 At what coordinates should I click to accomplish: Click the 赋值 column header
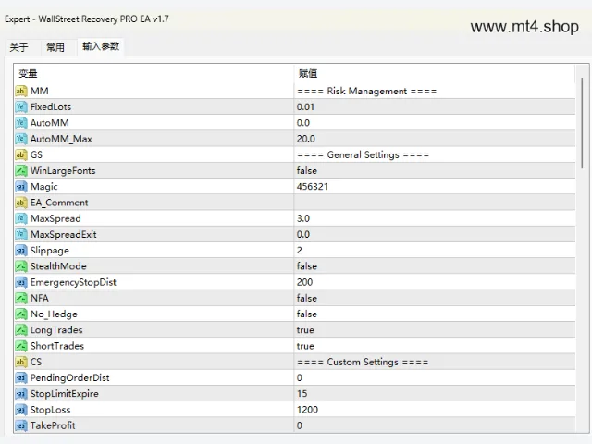tap(434, 74)
